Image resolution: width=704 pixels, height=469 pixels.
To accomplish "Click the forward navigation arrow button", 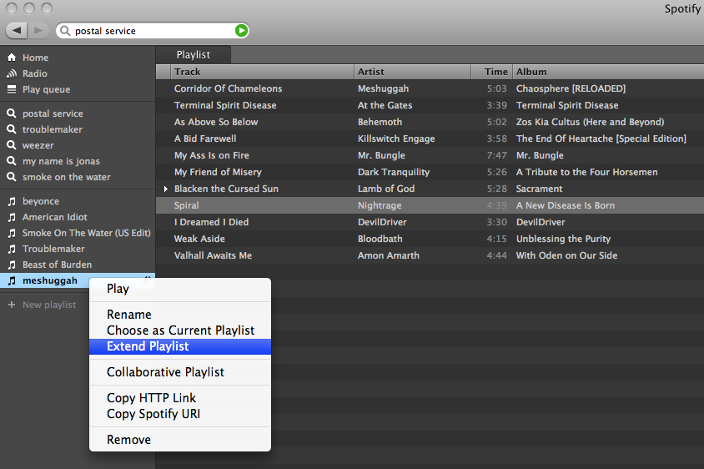I will tap(38, 31).
